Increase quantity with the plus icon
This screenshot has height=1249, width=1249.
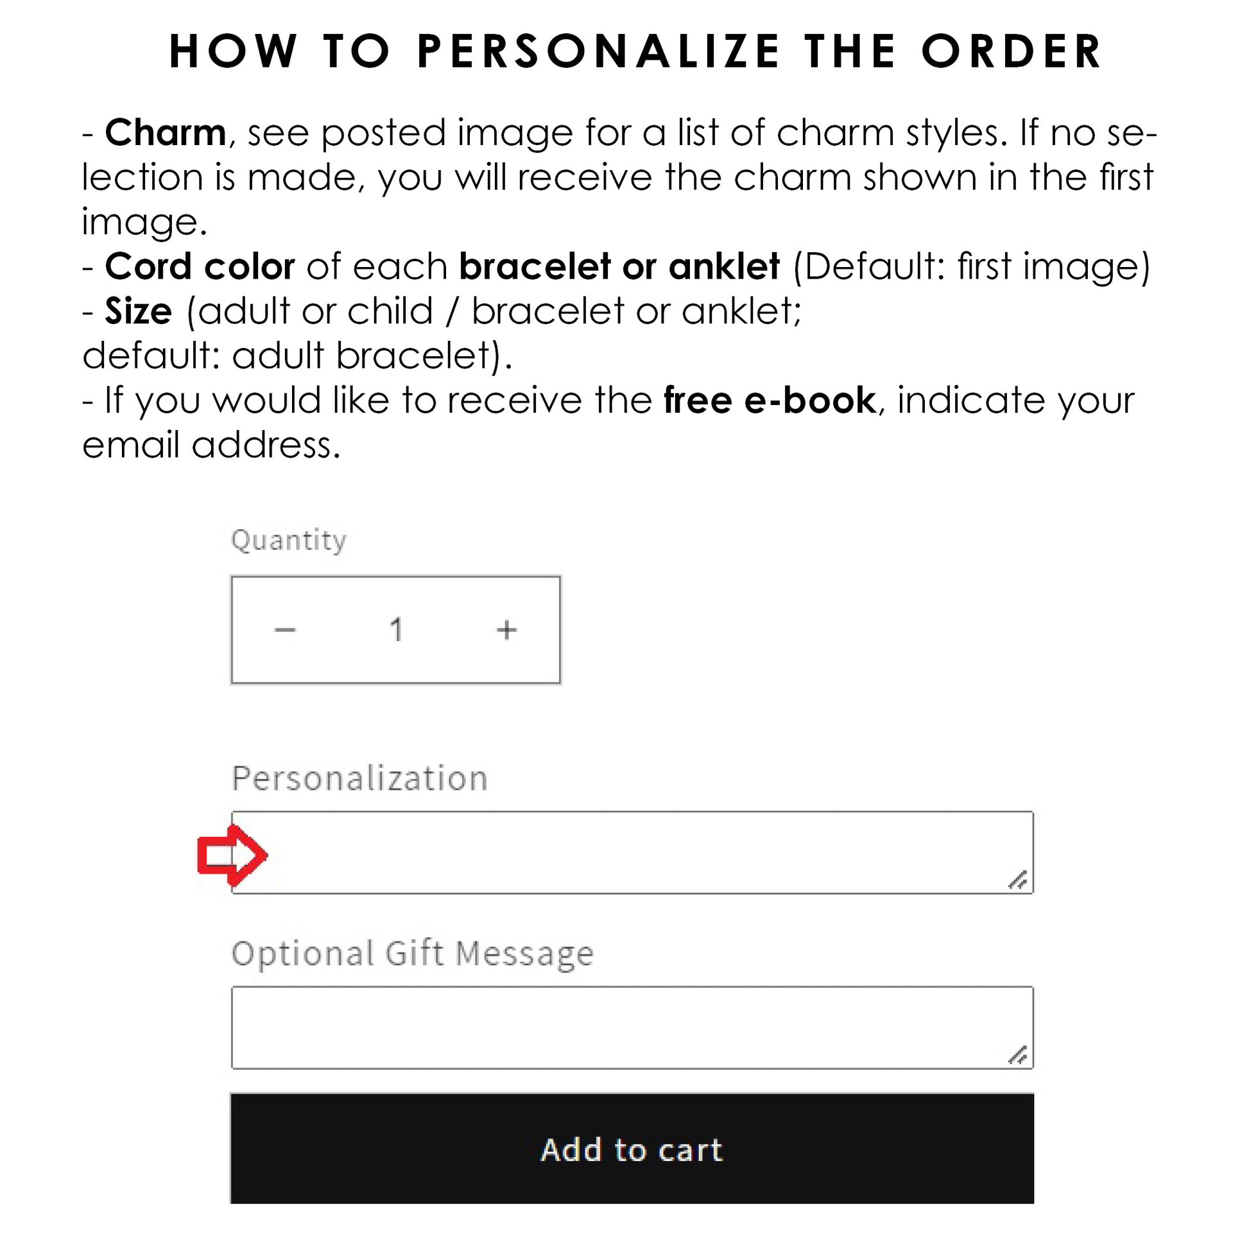[x=507, y=630]
